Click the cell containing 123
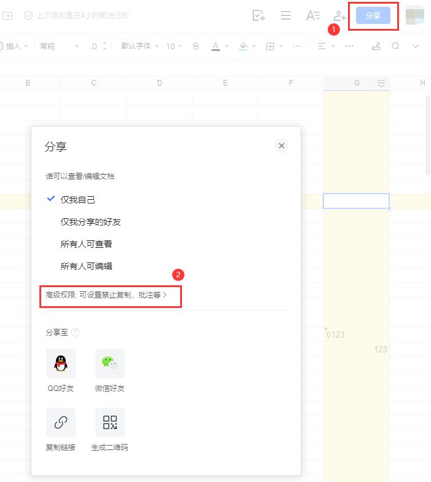The height and width of the screenshot is (482, 431). pyautogui.click(x=357, y=349)
